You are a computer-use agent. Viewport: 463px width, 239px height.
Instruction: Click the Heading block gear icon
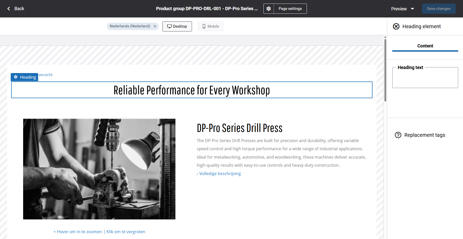(x=16, y=77)
